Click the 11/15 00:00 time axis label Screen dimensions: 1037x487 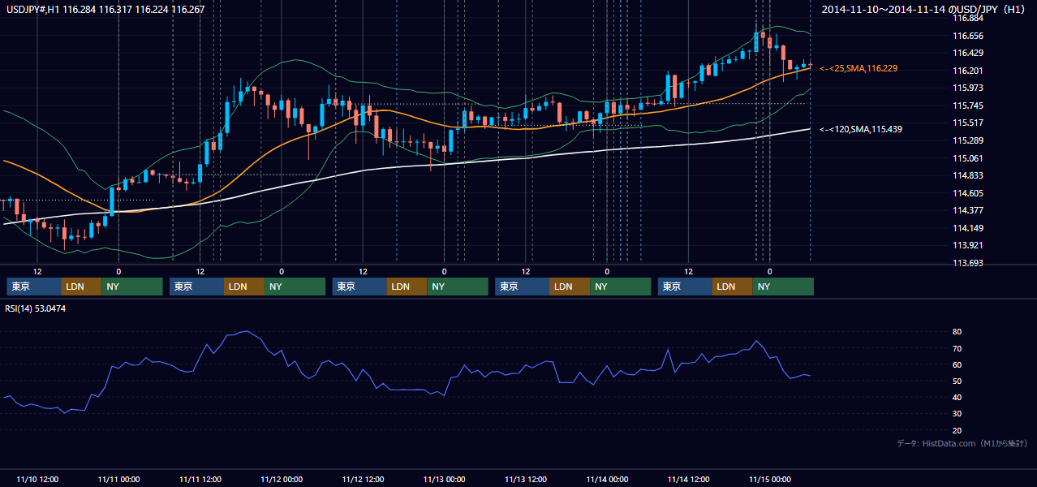point(770,479)
